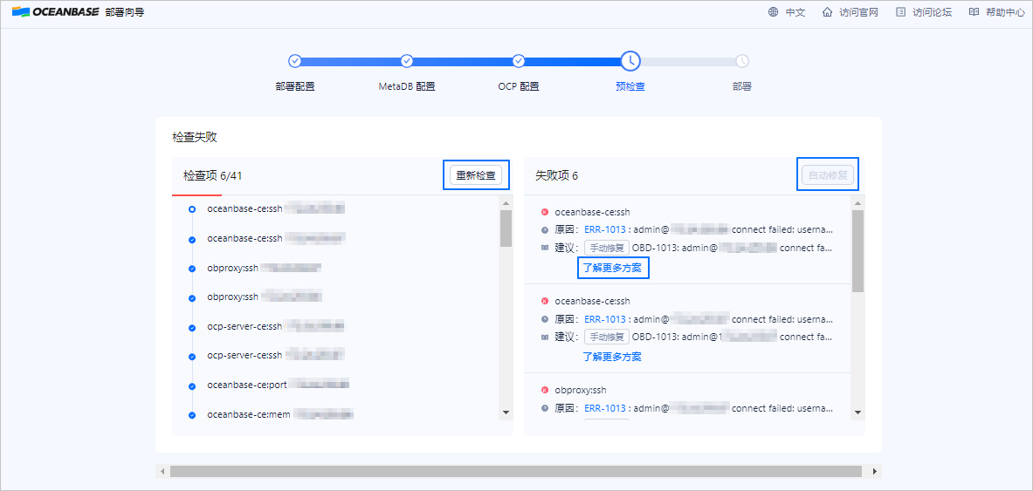Click horizontal scrollbar right arrow
The width and height of the screenshot is (1033, 491).
tap(874, 471)
